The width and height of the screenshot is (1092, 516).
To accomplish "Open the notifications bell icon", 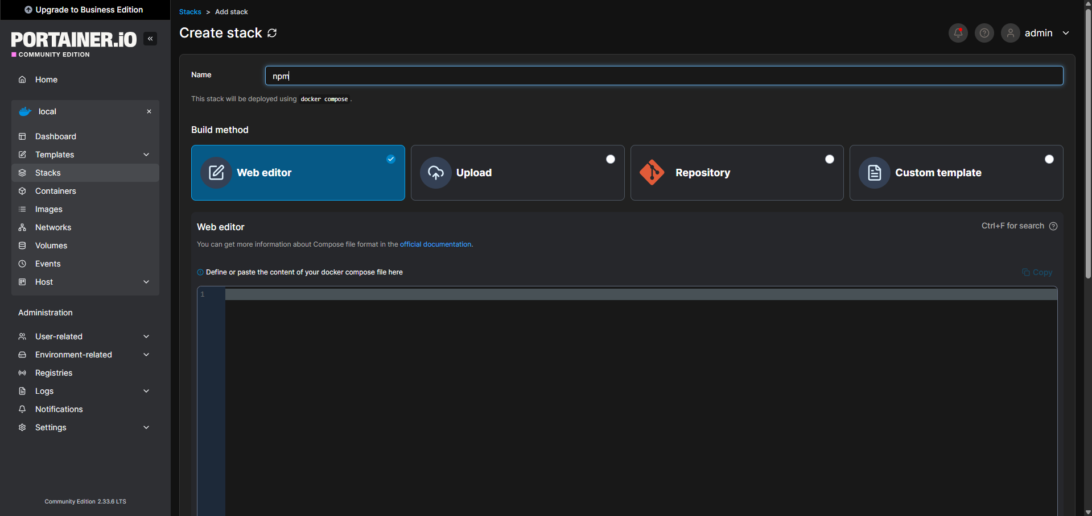I will pos(958,33).
